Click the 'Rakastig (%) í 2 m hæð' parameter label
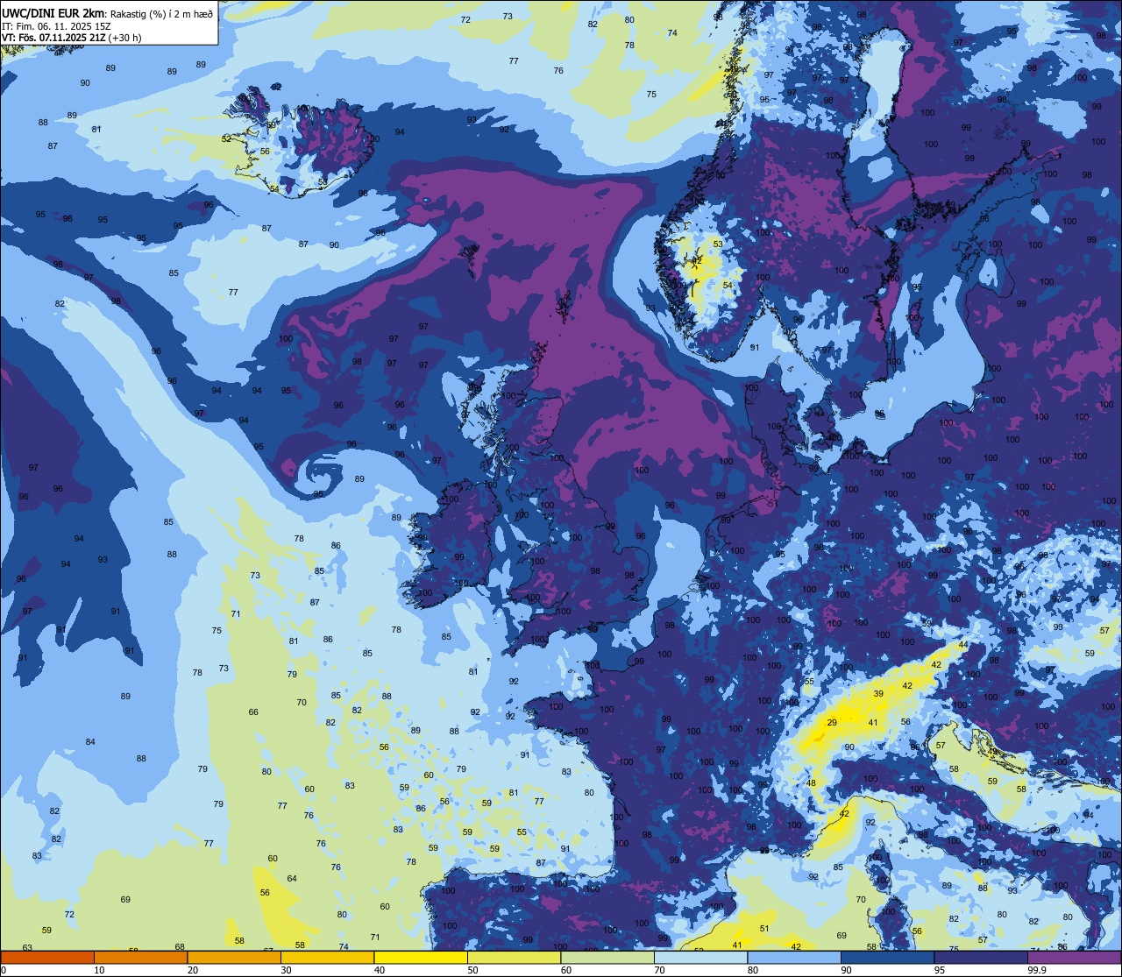This screenshot has width=1122, height=977. tap(160, 14)
